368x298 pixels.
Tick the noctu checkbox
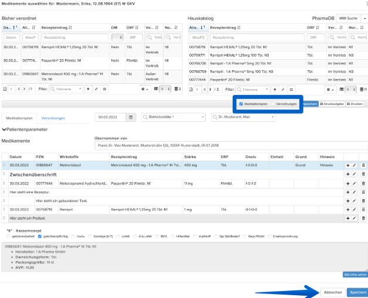click(73, 237)
